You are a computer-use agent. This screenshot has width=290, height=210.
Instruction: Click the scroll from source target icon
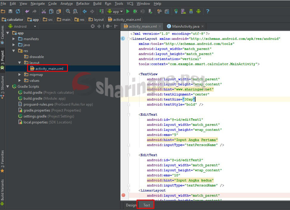(x=93, y=26)
